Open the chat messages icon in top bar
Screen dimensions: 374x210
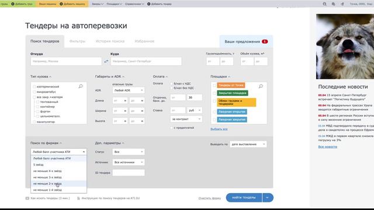point(333,4)
